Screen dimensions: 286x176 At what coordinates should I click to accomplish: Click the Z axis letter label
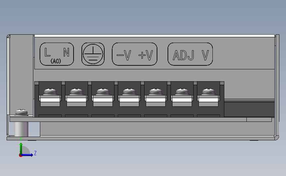pos(35,153)
